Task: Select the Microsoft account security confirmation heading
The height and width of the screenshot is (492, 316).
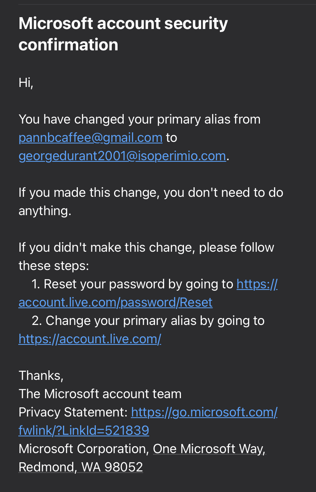Action: [123, 34]
